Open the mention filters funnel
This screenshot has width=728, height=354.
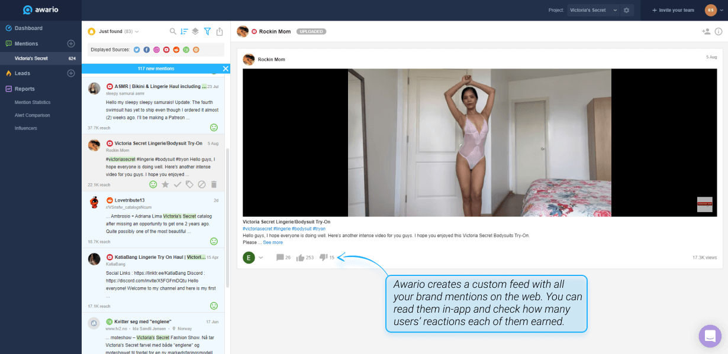pyautogui.click(x=208, y=31)
